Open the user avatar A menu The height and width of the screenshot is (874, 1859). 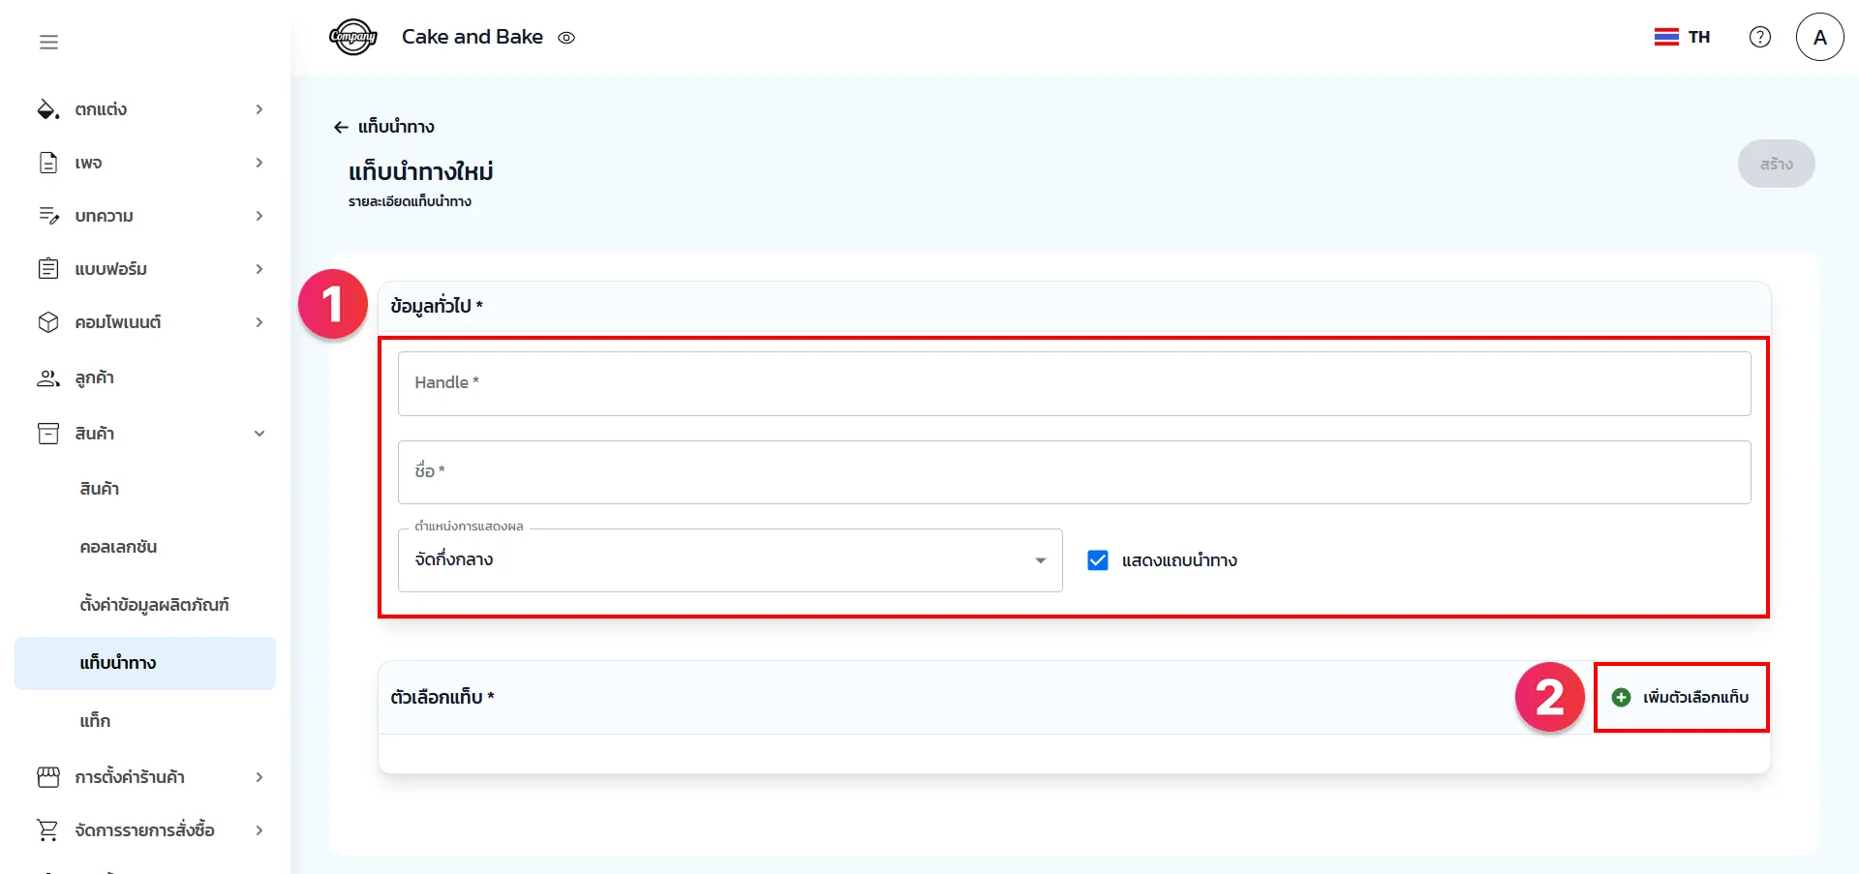pyautogui.click(x=1819, y=37)
